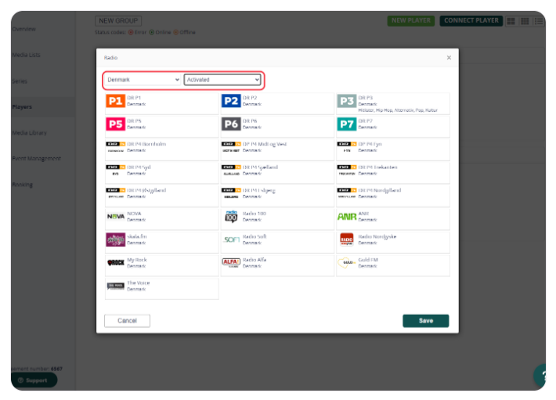Click the NEW PLAYER button
Viewport: 556px width, 400px height.
coord(410,20)
